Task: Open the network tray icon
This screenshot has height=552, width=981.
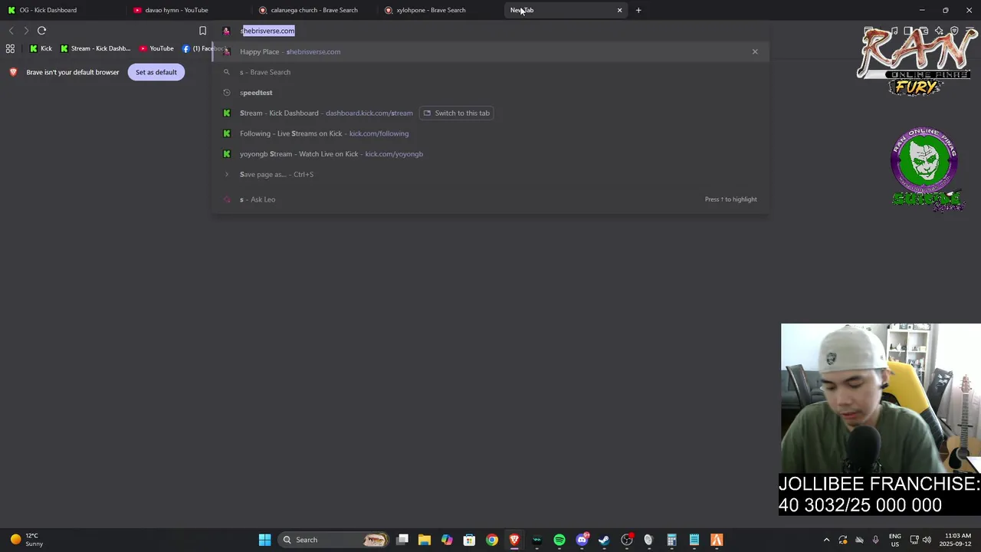Action: pyautogui.click(x=914, y=540)
